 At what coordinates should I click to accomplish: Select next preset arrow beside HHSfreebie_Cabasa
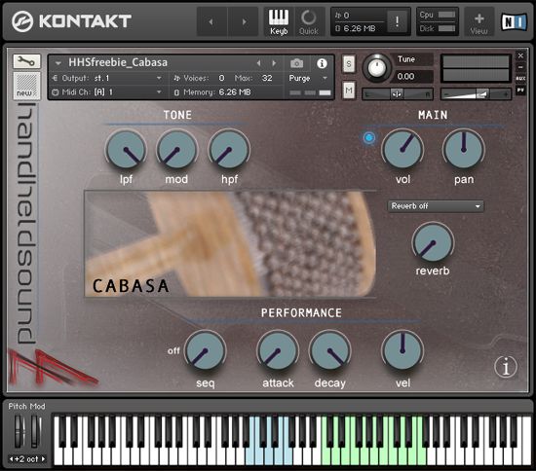click(x=274, y=63)
